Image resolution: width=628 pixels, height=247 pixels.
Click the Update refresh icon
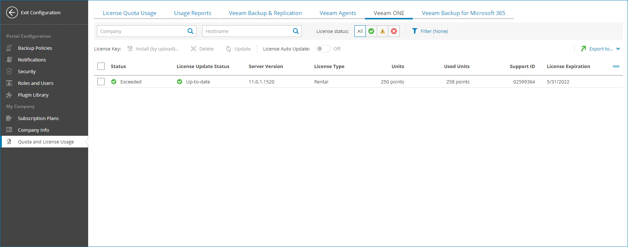[x=229, y=49]
